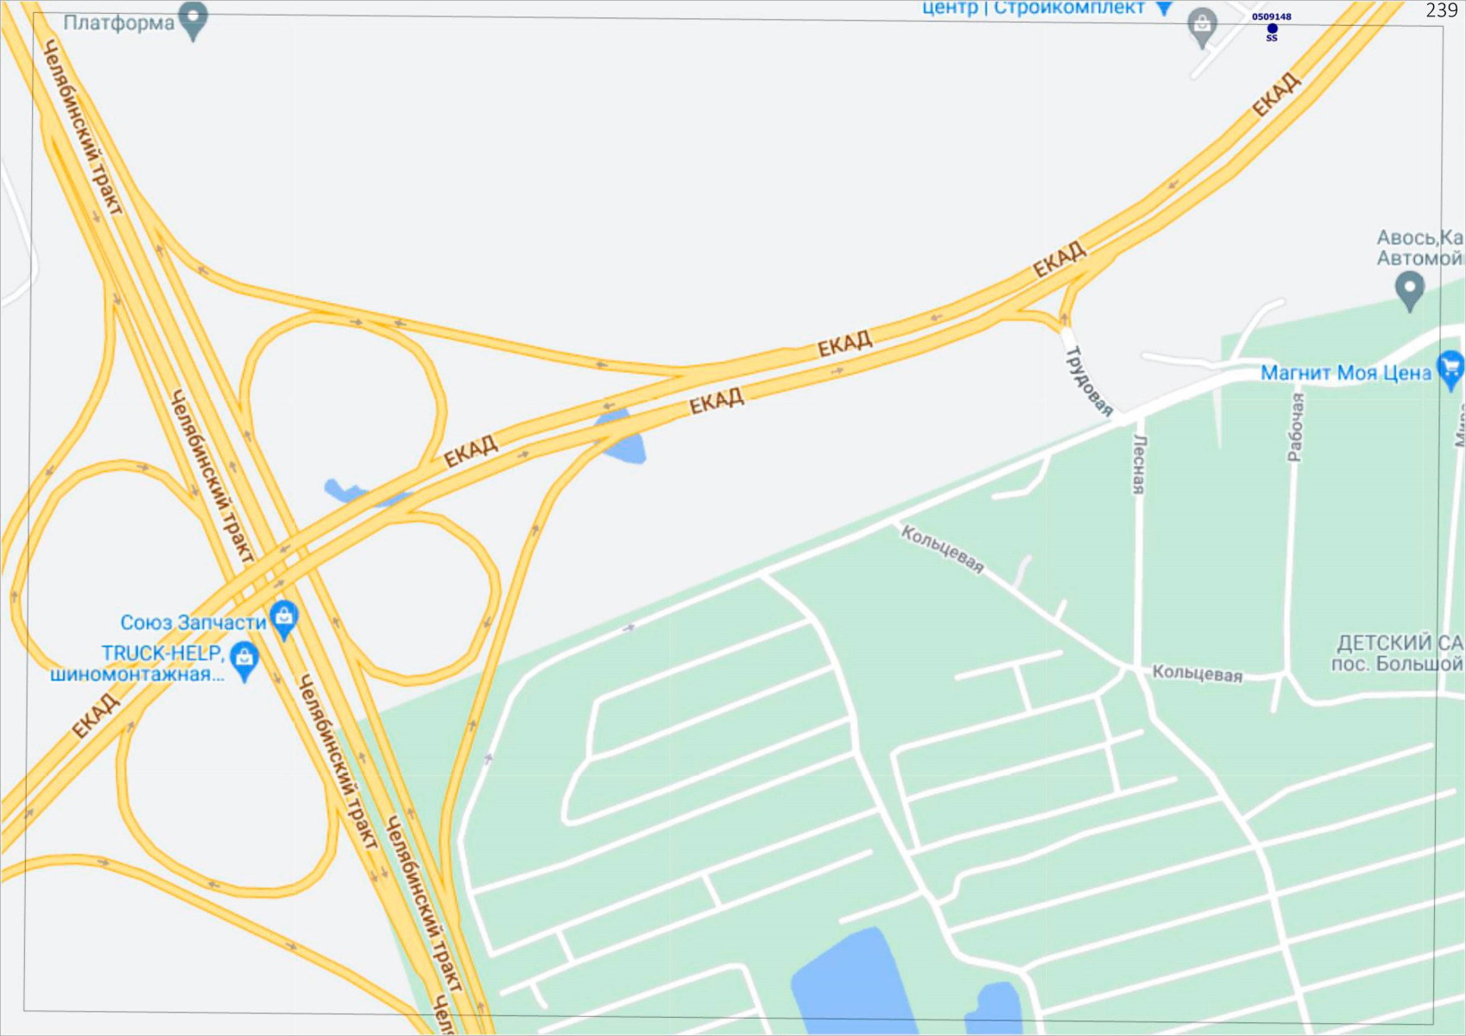Click page number 239 in corner
This screenshot has height=1036, width=1466.
click(x=1441, y=10)
